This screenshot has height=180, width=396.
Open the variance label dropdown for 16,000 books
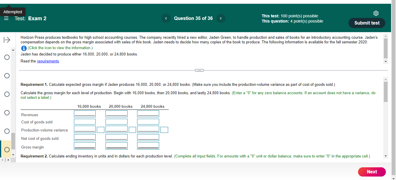tap(101, 130)
